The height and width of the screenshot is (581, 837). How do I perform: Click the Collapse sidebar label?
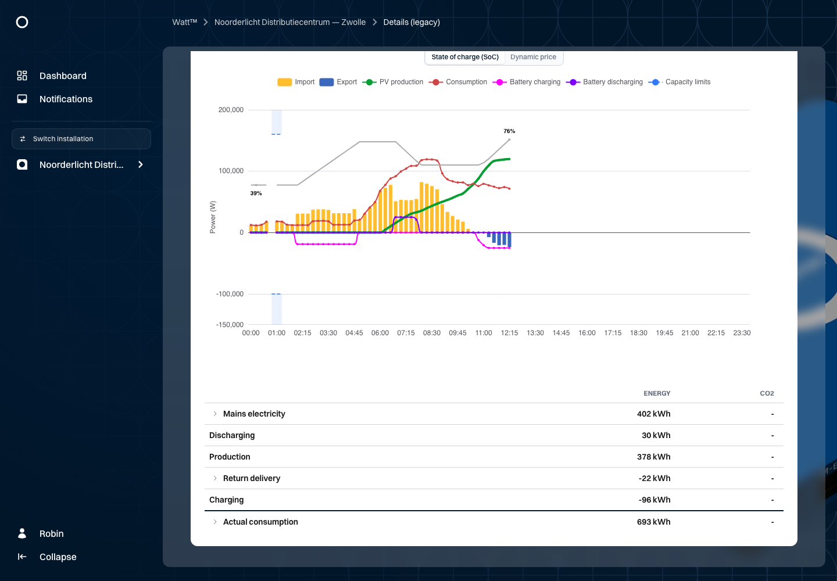click(x=58, y=557)
